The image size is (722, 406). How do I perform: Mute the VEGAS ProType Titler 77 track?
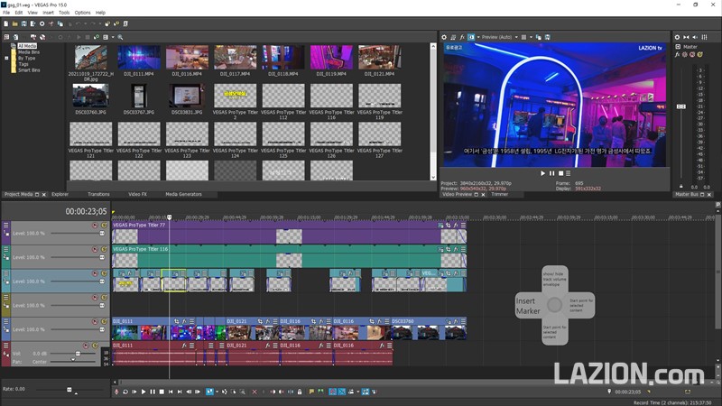(95, 226)
